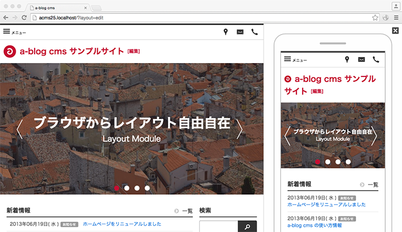The width and height of the screenshot is (402, 232).
Task: Click the mail icon in phone preview
Action: click(x=361, y=60)
